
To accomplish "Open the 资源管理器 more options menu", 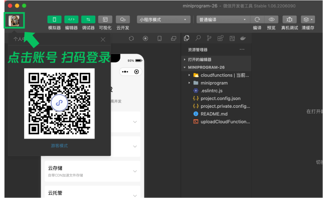I will pos(242,49).
